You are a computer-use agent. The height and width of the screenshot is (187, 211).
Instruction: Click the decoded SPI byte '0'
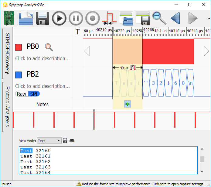click(x=183, y=83)
